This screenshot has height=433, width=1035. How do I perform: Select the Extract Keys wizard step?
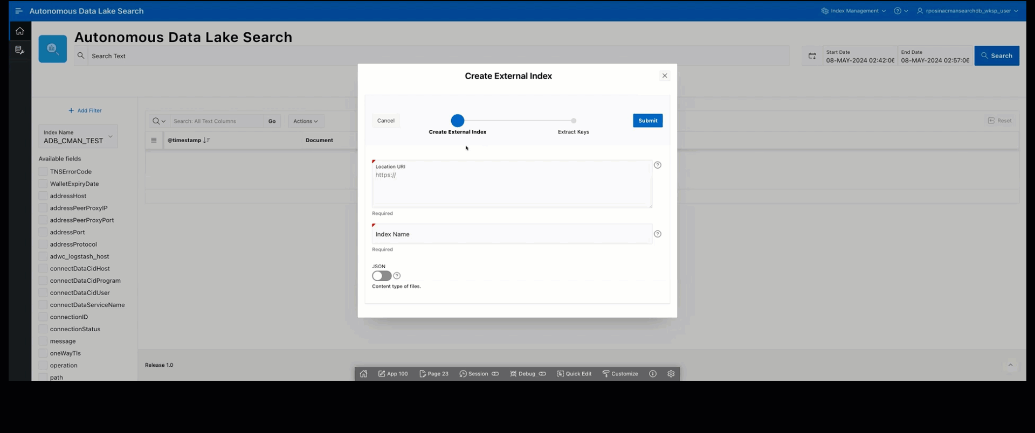[x=574, y=127]
